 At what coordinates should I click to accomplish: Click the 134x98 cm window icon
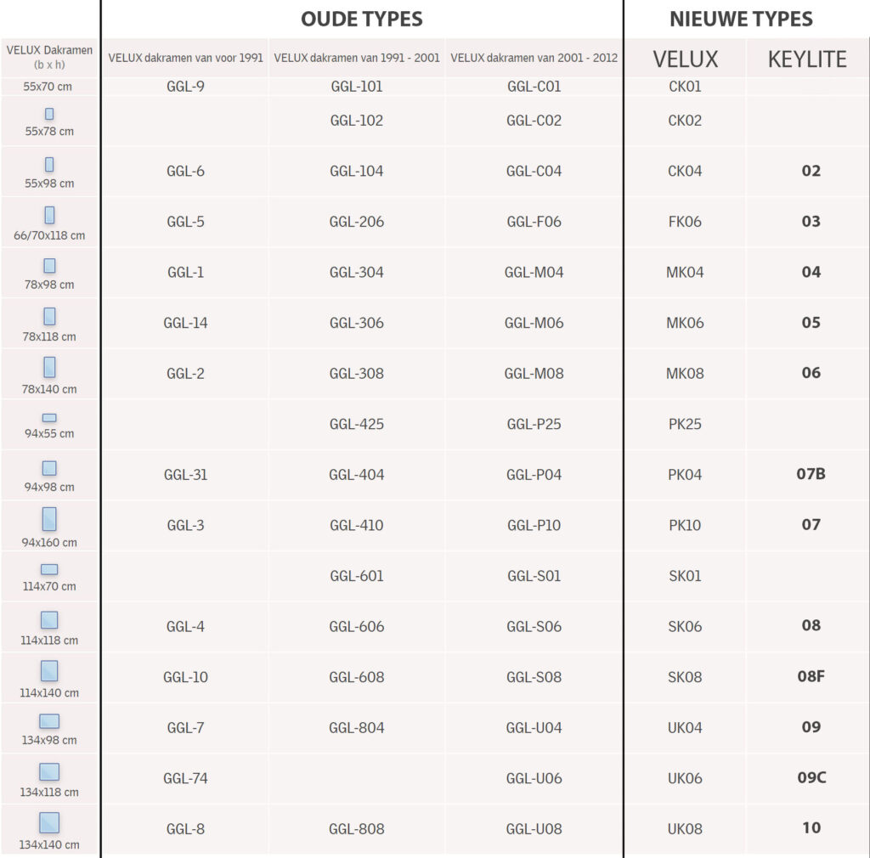49,721
